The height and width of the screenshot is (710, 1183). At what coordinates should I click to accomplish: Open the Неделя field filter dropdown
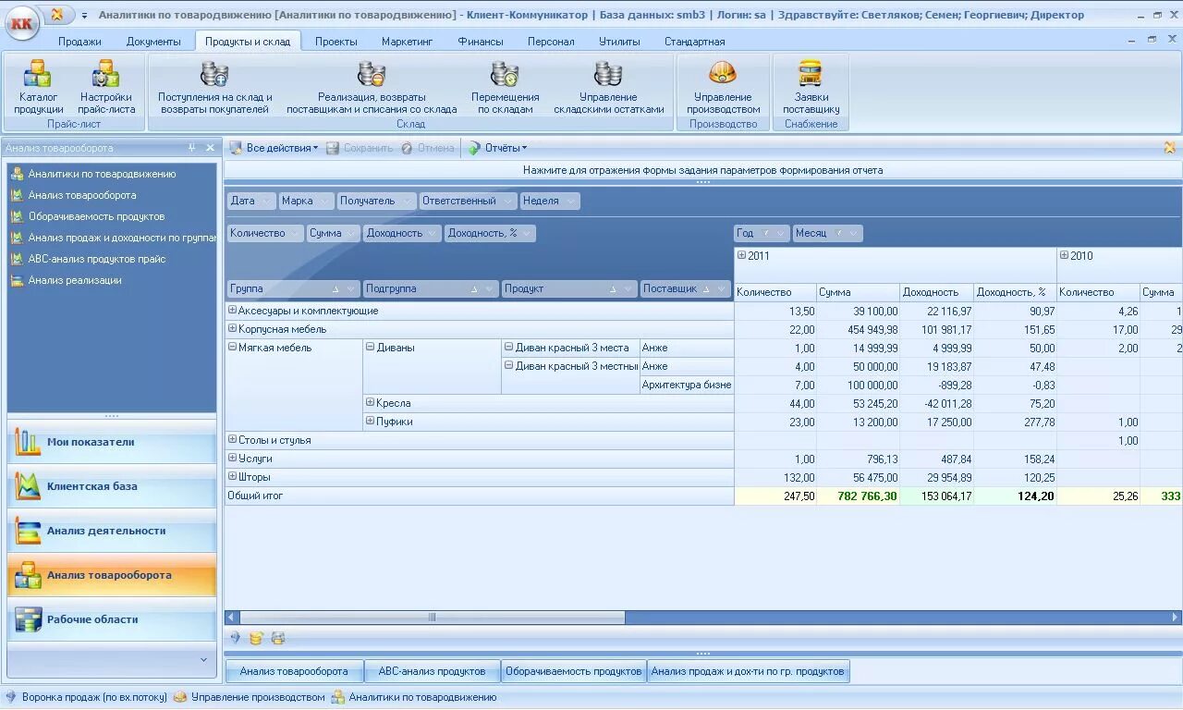[x=570, y=201]
